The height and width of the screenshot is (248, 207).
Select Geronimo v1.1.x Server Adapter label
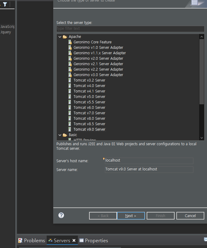(100, 53)
